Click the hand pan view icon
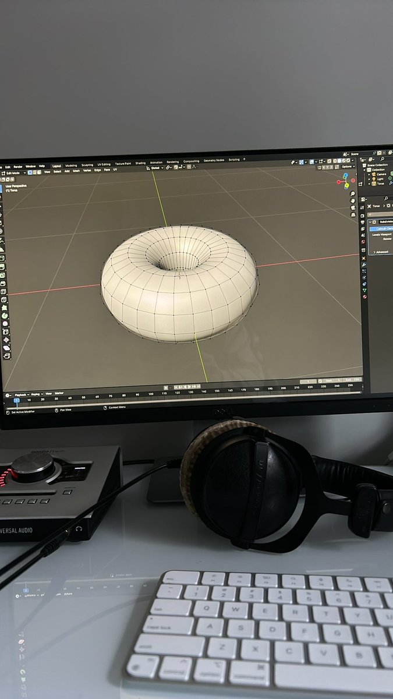 click(x=352, y=201)
